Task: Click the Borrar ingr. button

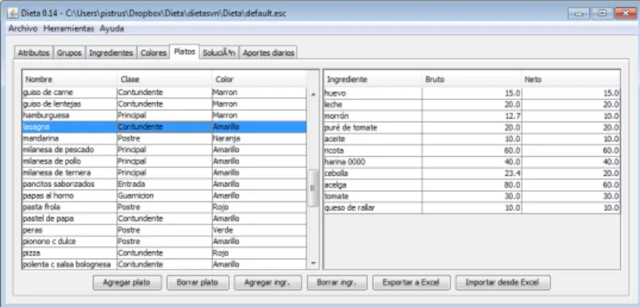Action: click(337, 282)
